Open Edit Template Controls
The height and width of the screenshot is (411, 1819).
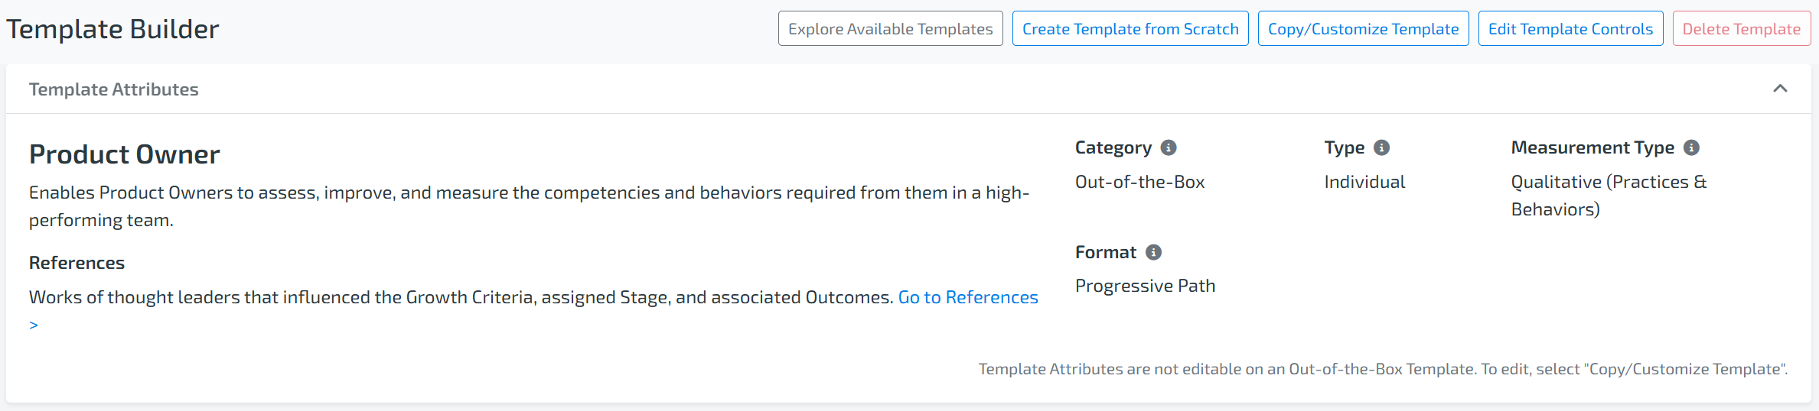tap(1570, 28)
